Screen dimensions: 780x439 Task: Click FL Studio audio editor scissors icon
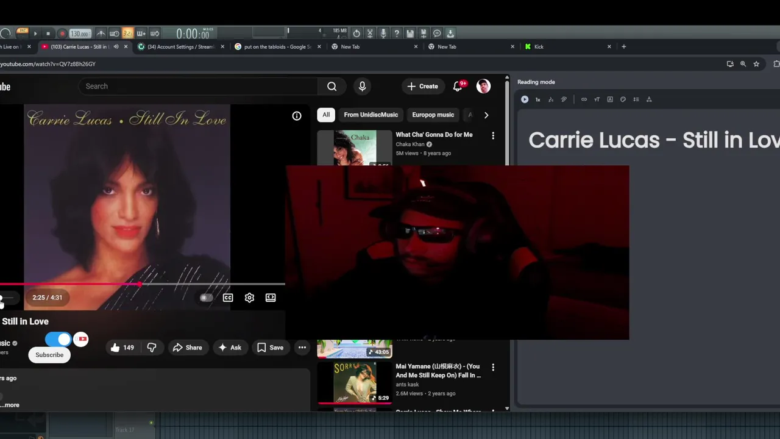(x=370, y=34)
